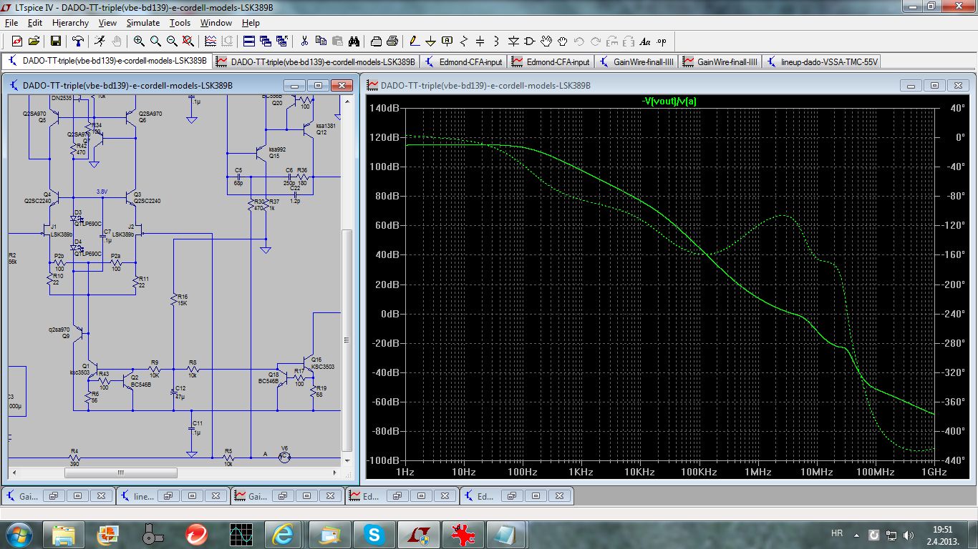Open the Hierarchy menu
Image resolution: width=978 pixels, height=549 pixels.
[x=70, y=23]
